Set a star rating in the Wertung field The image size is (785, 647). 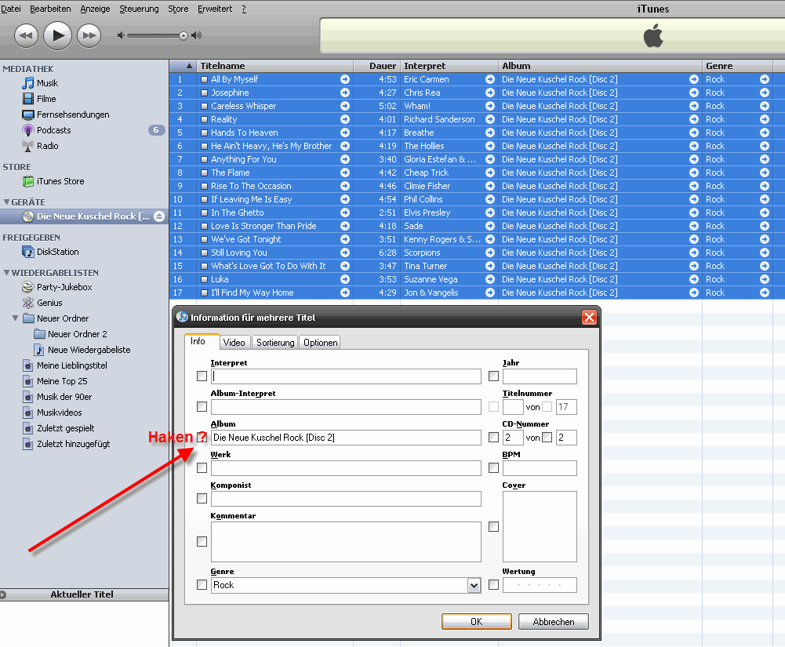[540, 585]
